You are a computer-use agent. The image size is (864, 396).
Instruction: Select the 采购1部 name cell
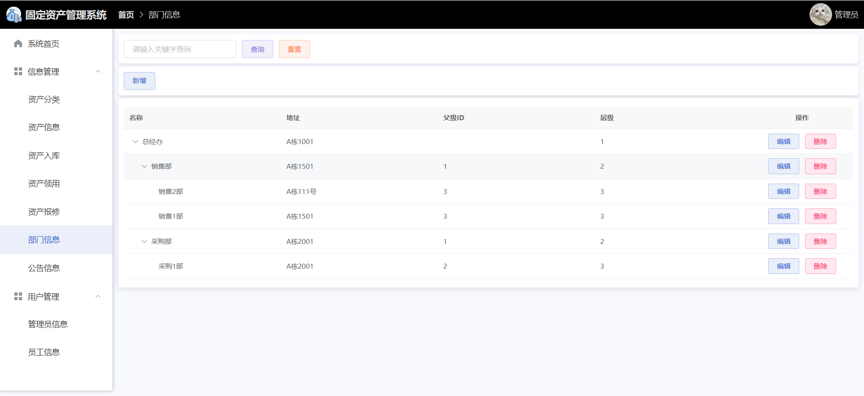pyautogui.click(x=171, y=266)
